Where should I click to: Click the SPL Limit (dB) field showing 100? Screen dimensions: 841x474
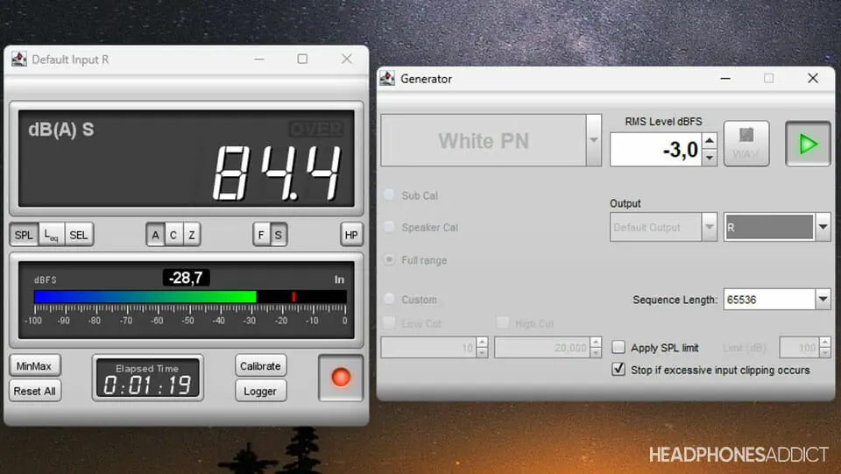click(x=799, y=348)
